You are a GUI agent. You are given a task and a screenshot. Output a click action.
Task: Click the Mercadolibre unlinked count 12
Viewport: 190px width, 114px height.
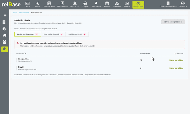click(141, 60)
